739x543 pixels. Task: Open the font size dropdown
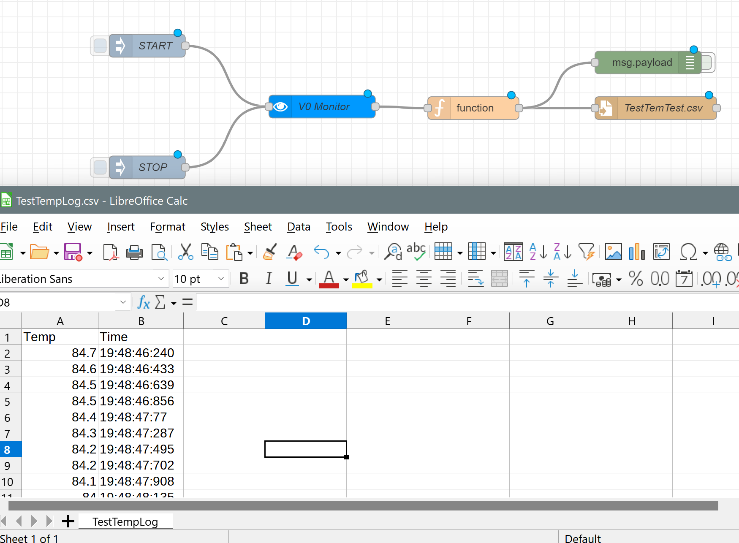point(221,279)
